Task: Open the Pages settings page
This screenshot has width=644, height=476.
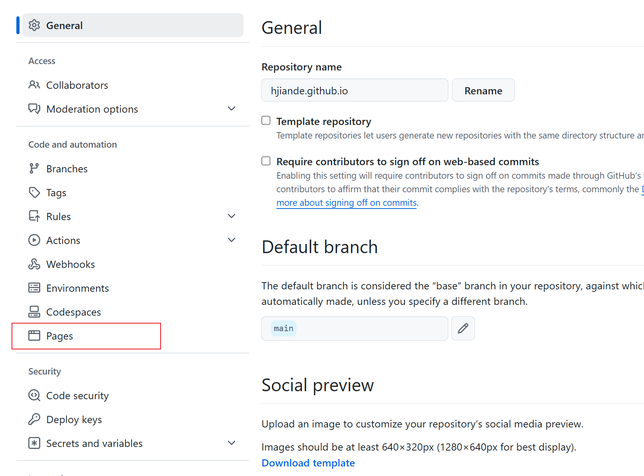Action: 60,336
